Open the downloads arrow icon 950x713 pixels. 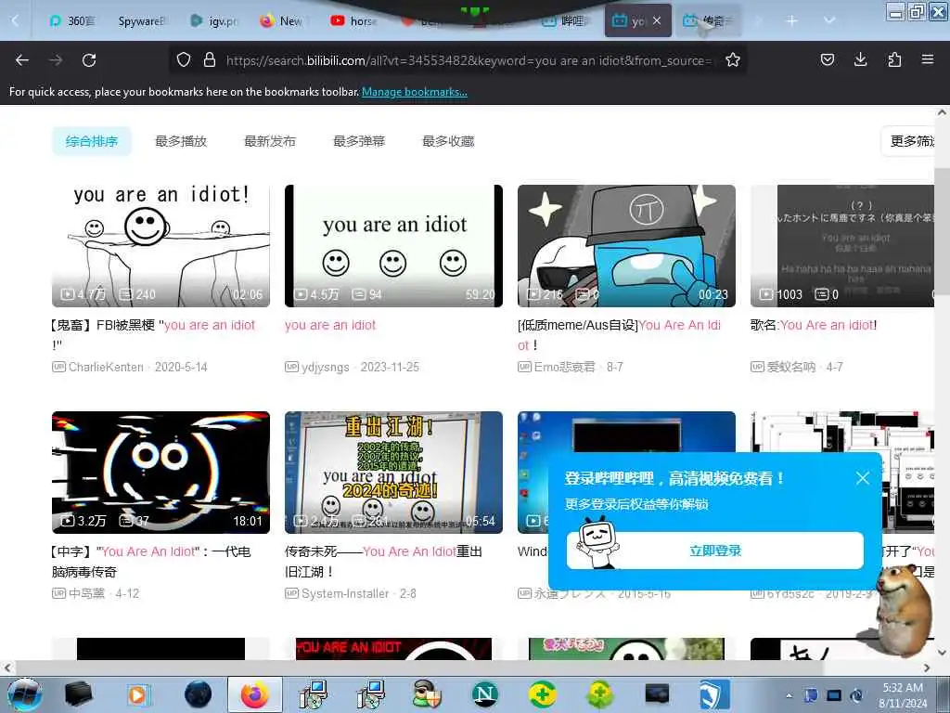860,59
